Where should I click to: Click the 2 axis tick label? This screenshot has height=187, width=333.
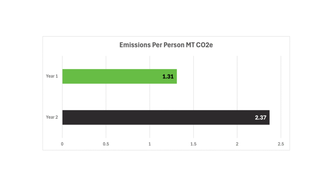[237, 144]
